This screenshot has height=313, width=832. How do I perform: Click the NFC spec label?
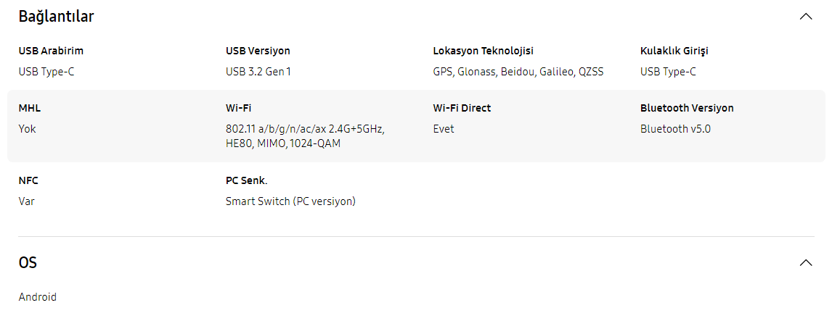point(28,180)
